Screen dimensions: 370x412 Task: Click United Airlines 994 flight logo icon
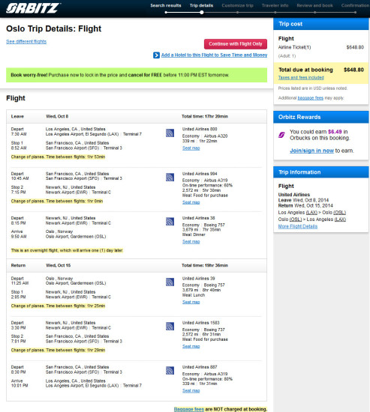tap(170, 177)
